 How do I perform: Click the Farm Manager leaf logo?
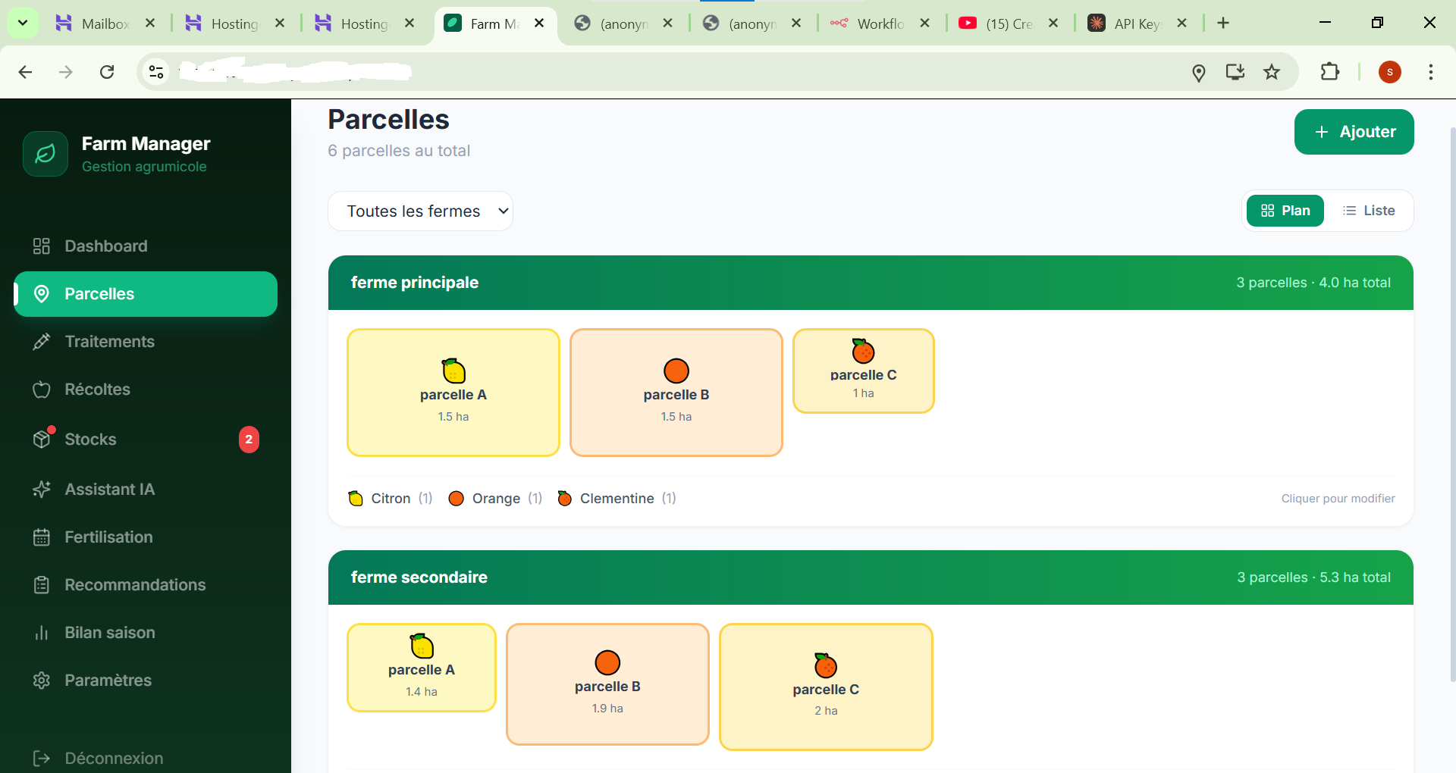[x=45, y=154]
